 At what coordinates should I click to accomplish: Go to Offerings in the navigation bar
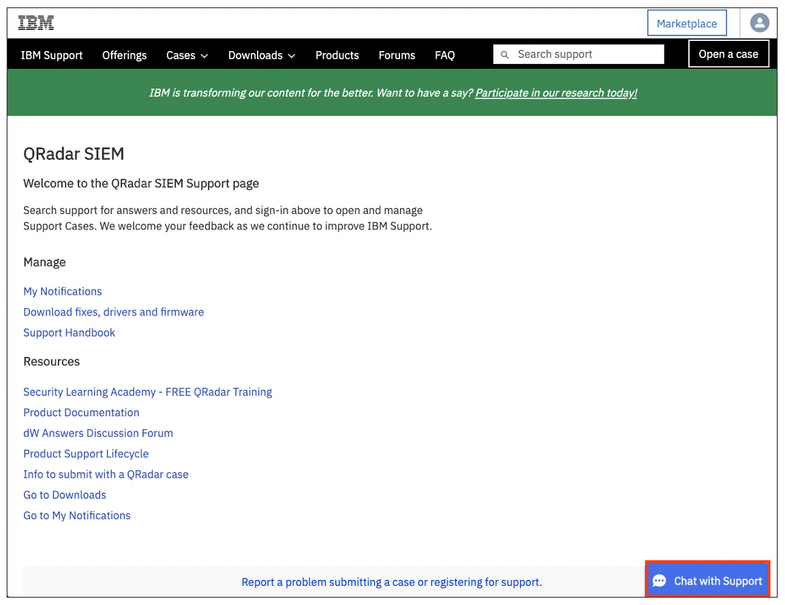(x=125, y=55)
